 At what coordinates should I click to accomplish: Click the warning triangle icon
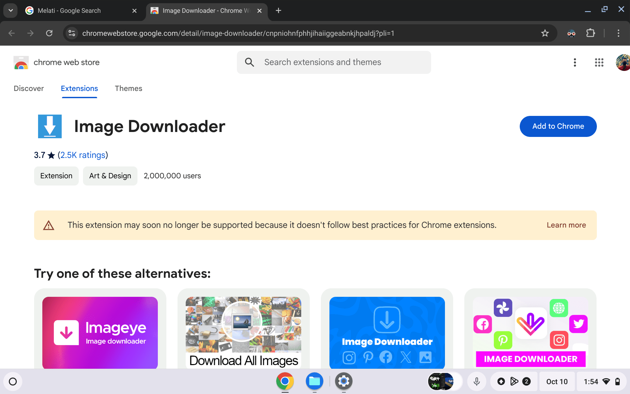click(x=49, y=225)
